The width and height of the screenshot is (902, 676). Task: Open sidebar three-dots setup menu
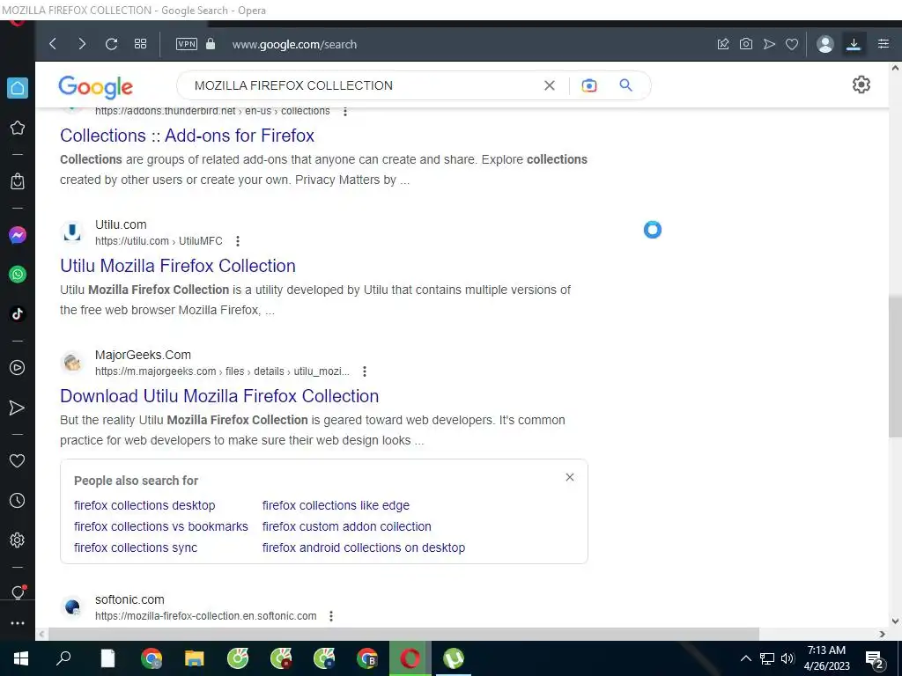[18, 622]
